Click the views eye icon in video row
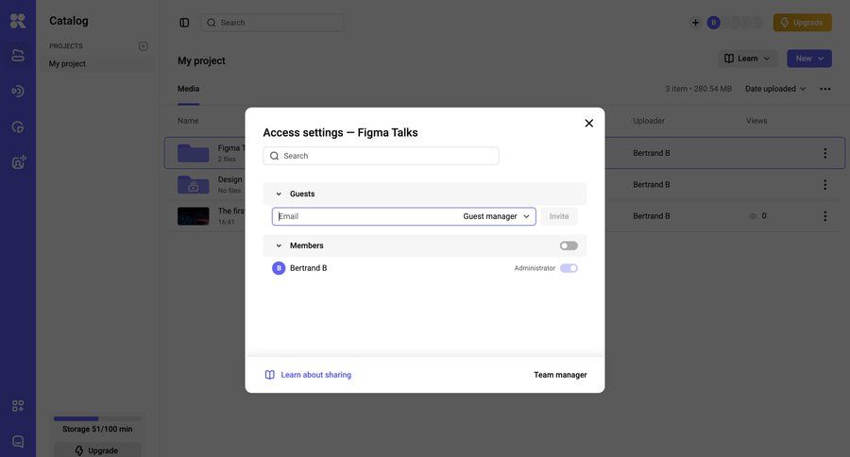 [x=753, y=216]
